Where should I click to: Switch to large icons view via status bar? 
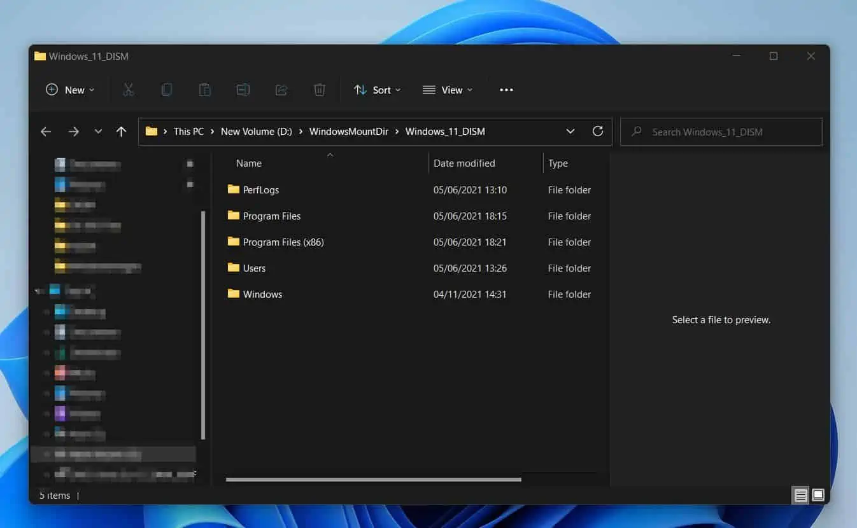tap(818, 495)
